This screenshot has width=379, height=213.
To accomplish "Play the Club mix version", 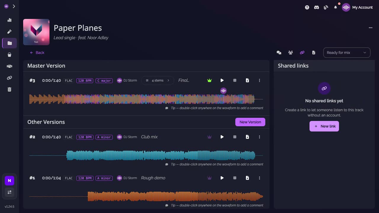I will pyautogui.click(x=222, y=137).
